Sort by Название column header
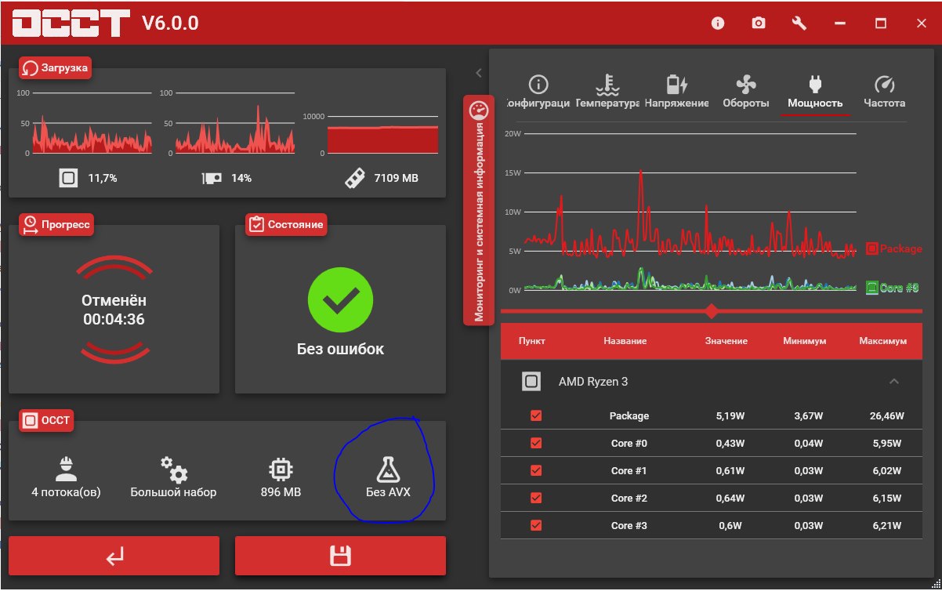The width and height of the screenshot is (942, 591). click(625, 341)
